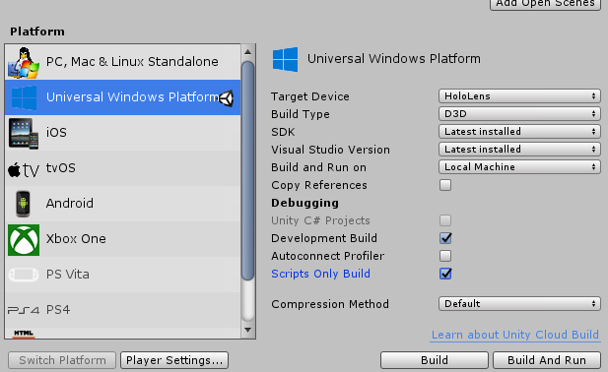Screen dimensions: 608x372
Task: Click the disabled Unity C# Projects checkbox
Action: 445,220
